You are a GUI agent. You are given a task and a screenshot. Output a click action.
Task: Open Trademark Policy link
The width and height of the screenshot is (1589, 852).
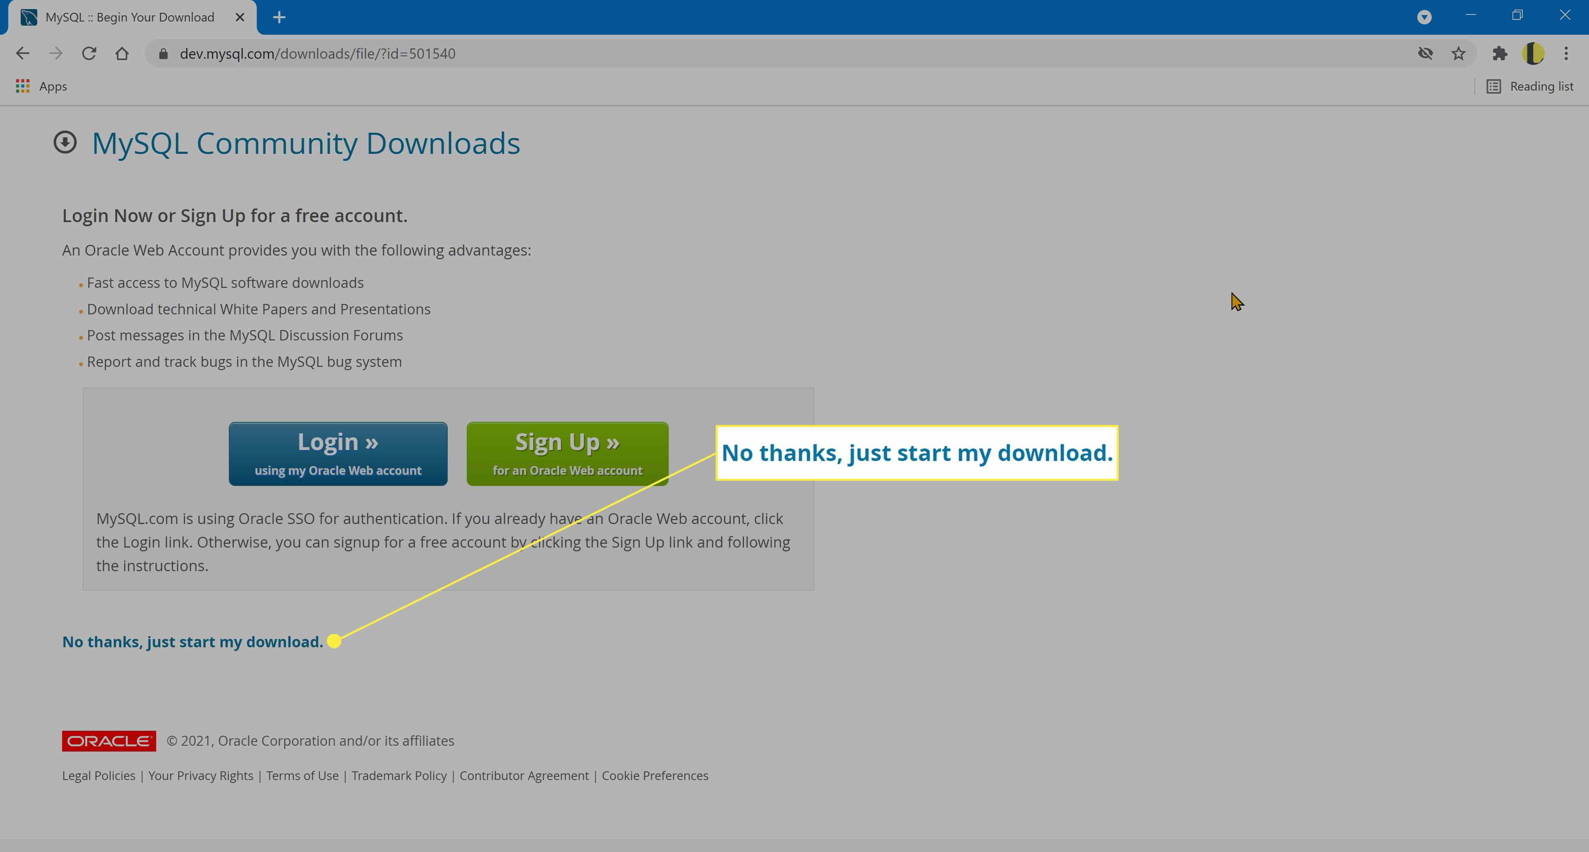399,775
